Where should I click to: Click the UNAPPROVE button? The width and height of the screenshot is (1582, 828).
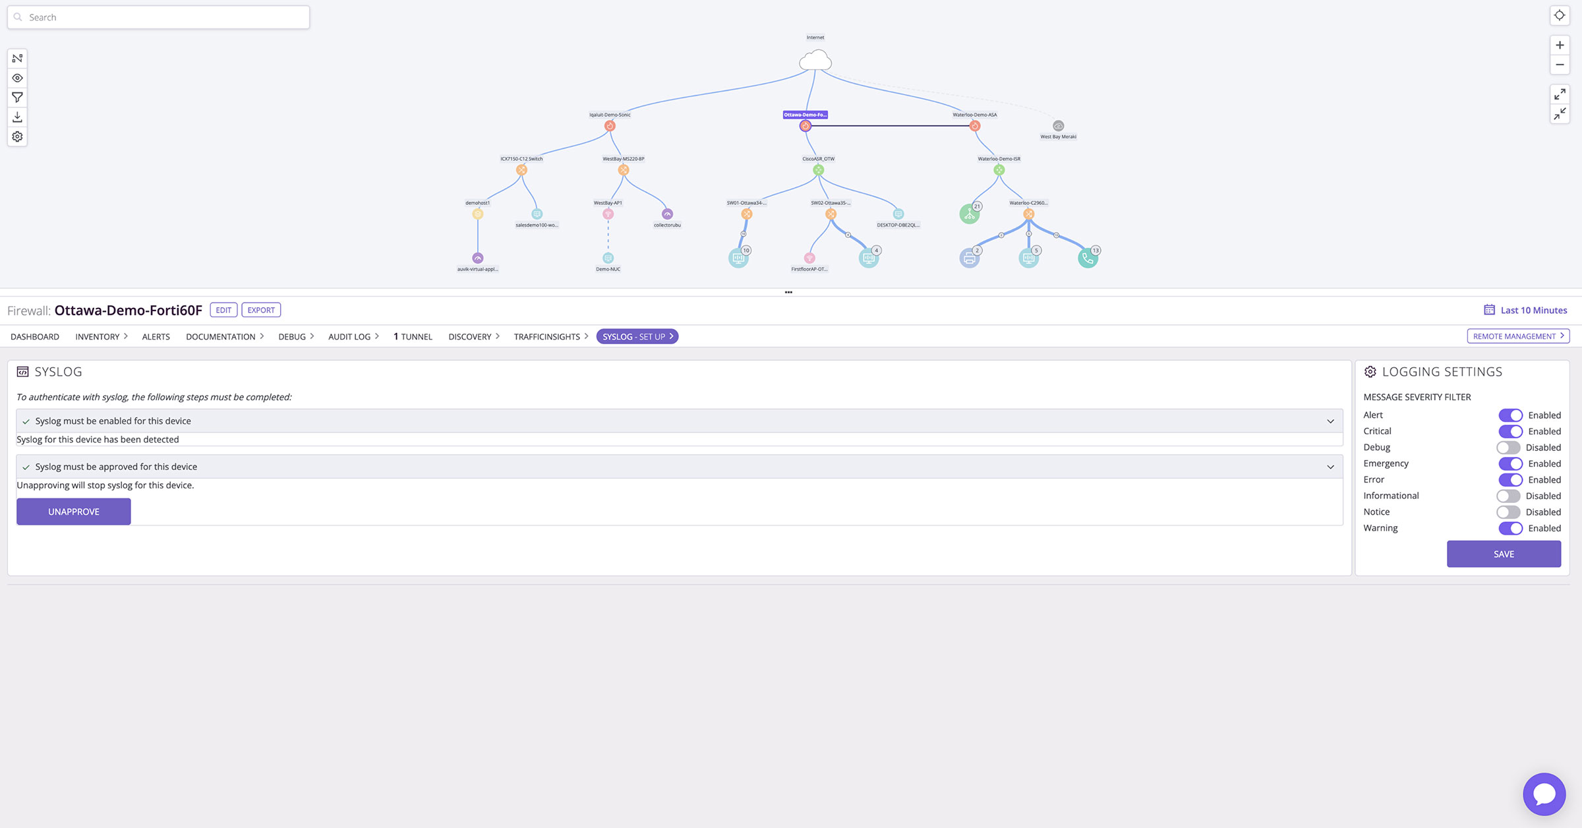(x=73, y=511)
